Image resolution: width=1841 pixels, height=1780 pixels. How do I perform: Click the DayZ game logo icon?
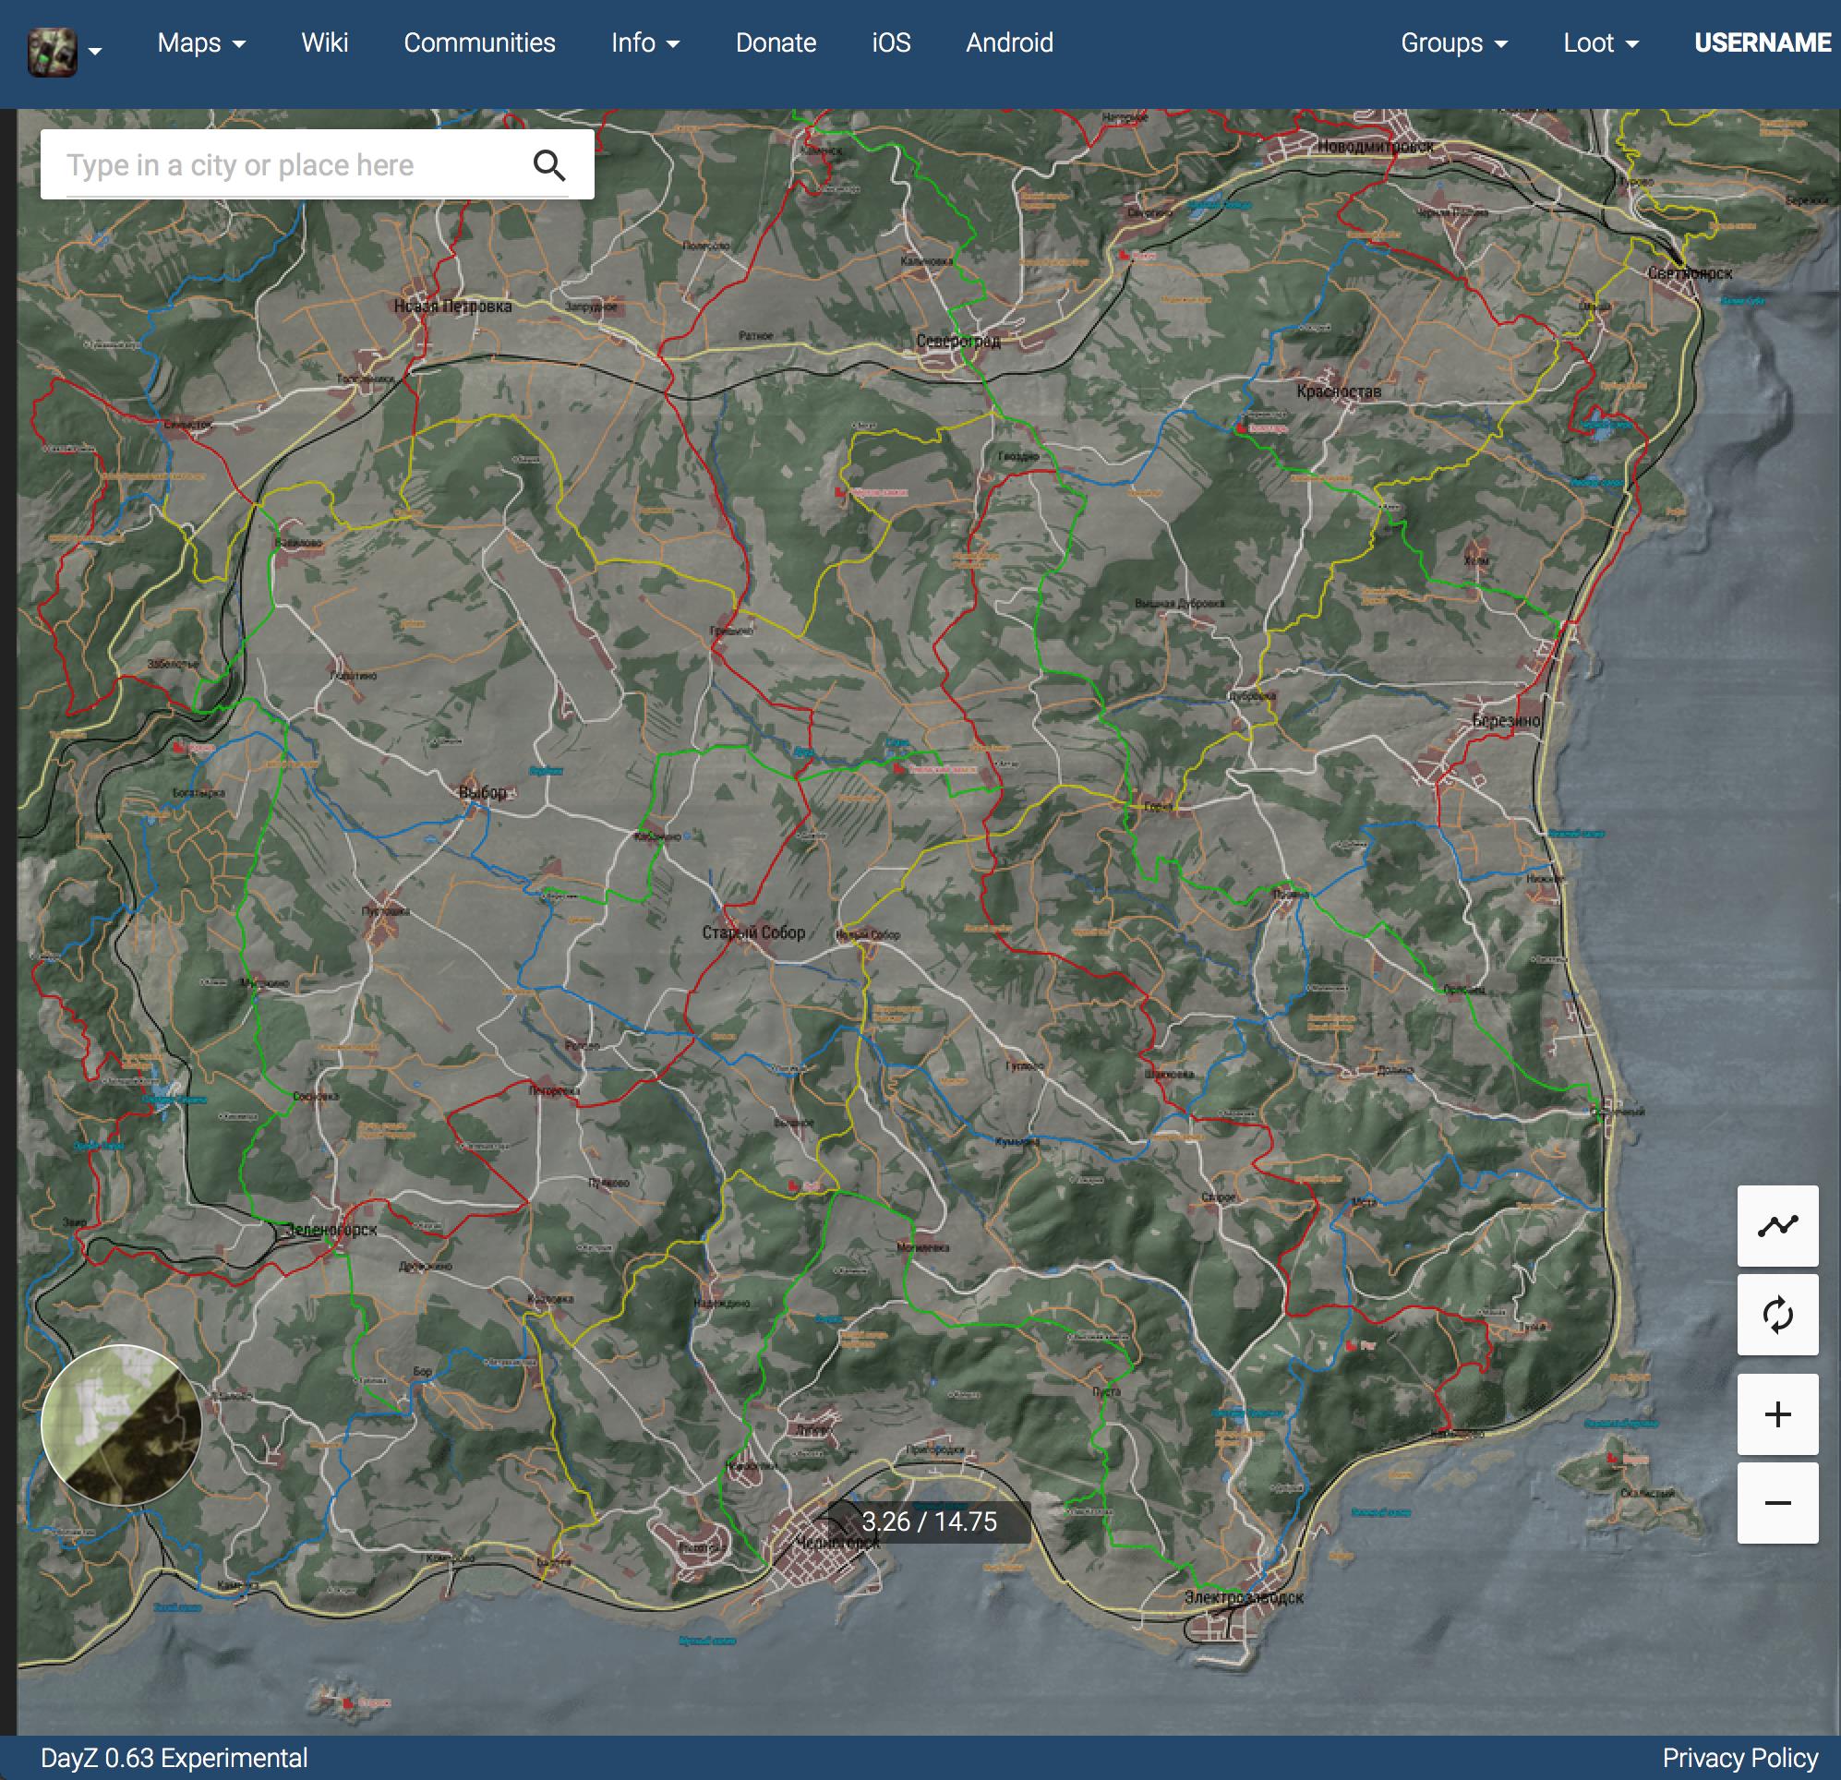point(51,42)
